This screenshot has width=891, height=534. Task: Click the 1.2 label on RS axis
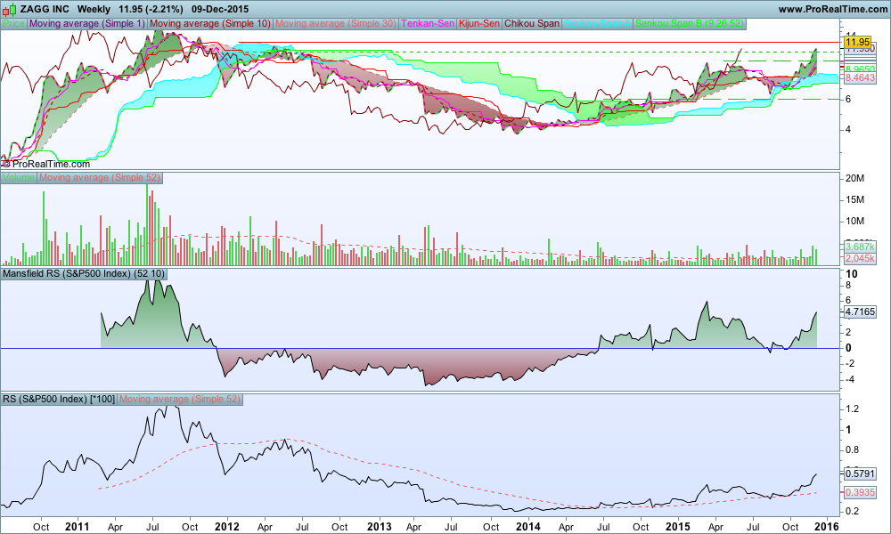853,409
